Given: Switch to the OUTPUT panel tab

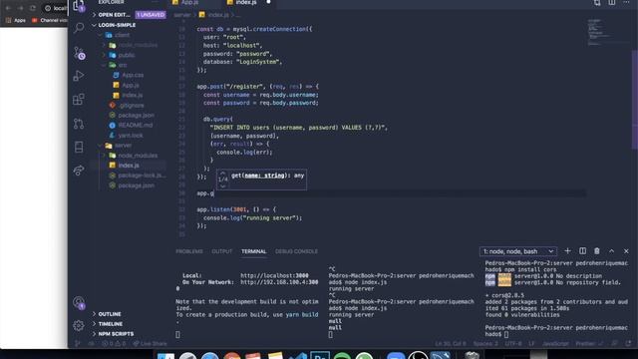Looking at the screenshot, I should 221,251.
